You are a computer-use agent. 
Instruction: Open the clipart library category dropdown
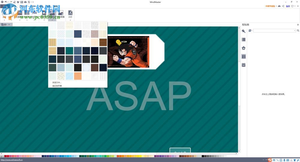(x=250, y=31)
